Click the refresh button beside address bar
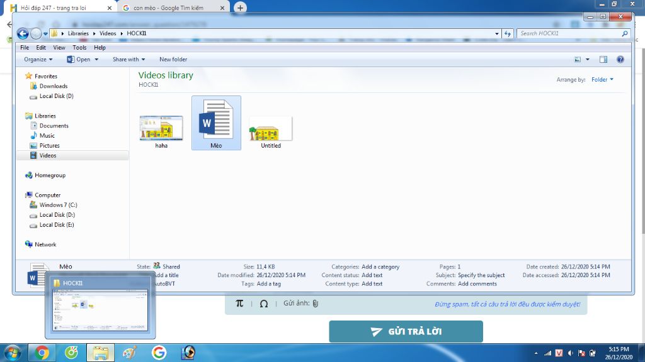The image size is (645, 362). click(x=508, y=34)
